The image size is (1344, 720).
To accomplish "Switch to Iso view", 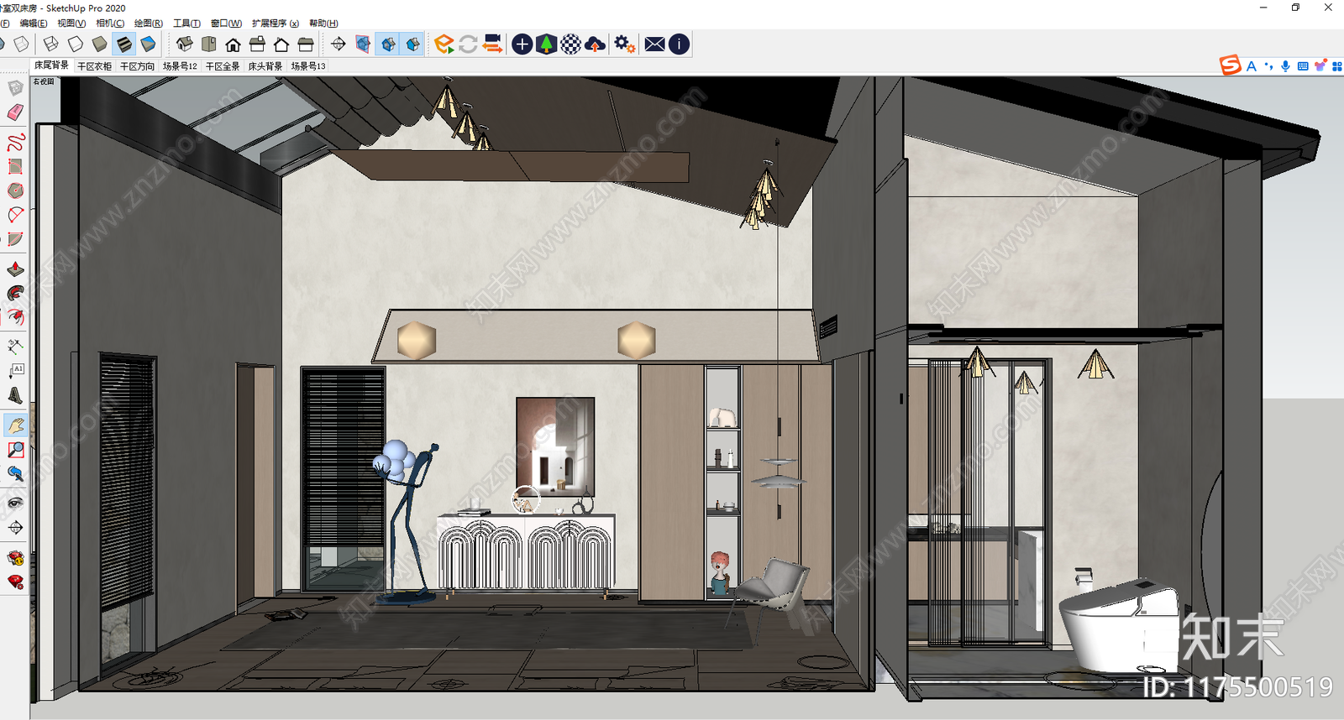I will pos(185,44).
